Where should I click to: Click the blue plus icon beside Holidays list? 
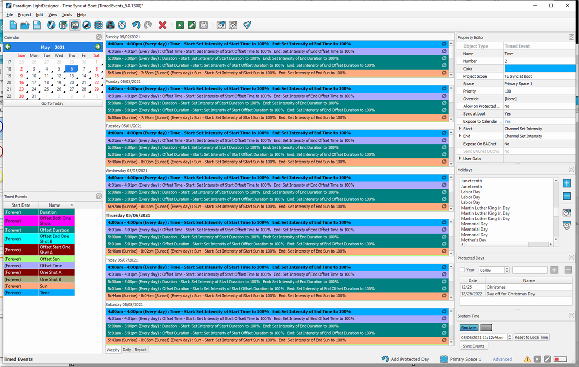point(567,183)
